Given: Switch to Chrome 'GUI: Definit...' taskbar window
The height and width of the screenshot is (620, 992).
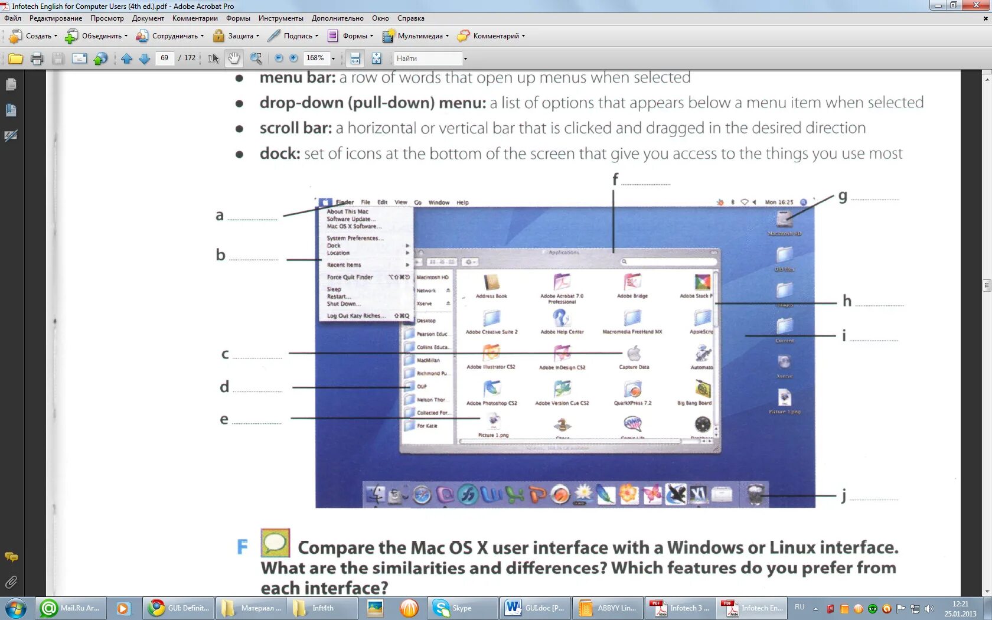Looking at the screenshot, I should click(x=179, y=608).
